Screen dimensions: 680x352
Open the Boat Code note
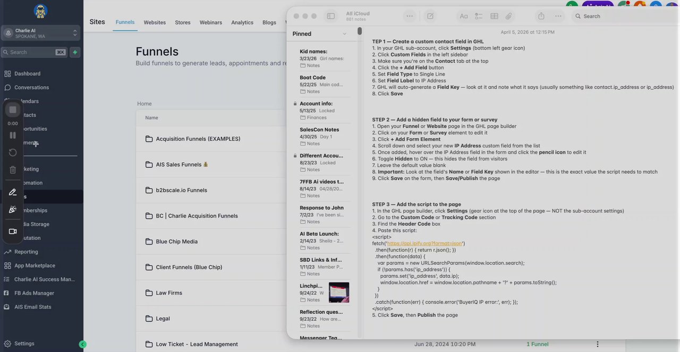[322, 85]
